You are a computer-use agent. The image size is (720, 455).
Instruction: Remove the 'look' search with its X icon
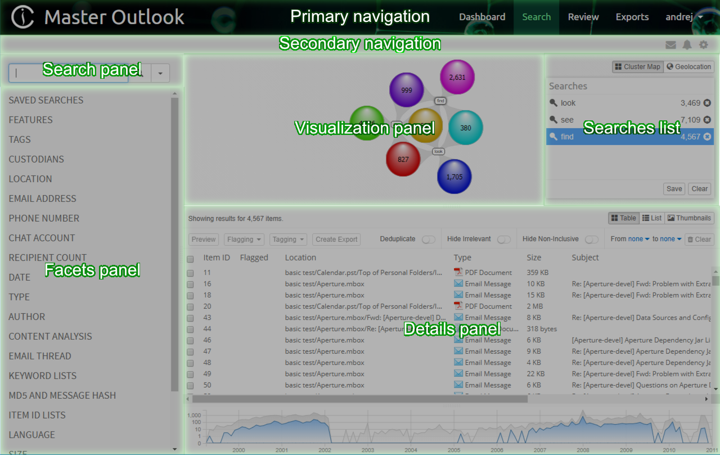pos(707,103)
